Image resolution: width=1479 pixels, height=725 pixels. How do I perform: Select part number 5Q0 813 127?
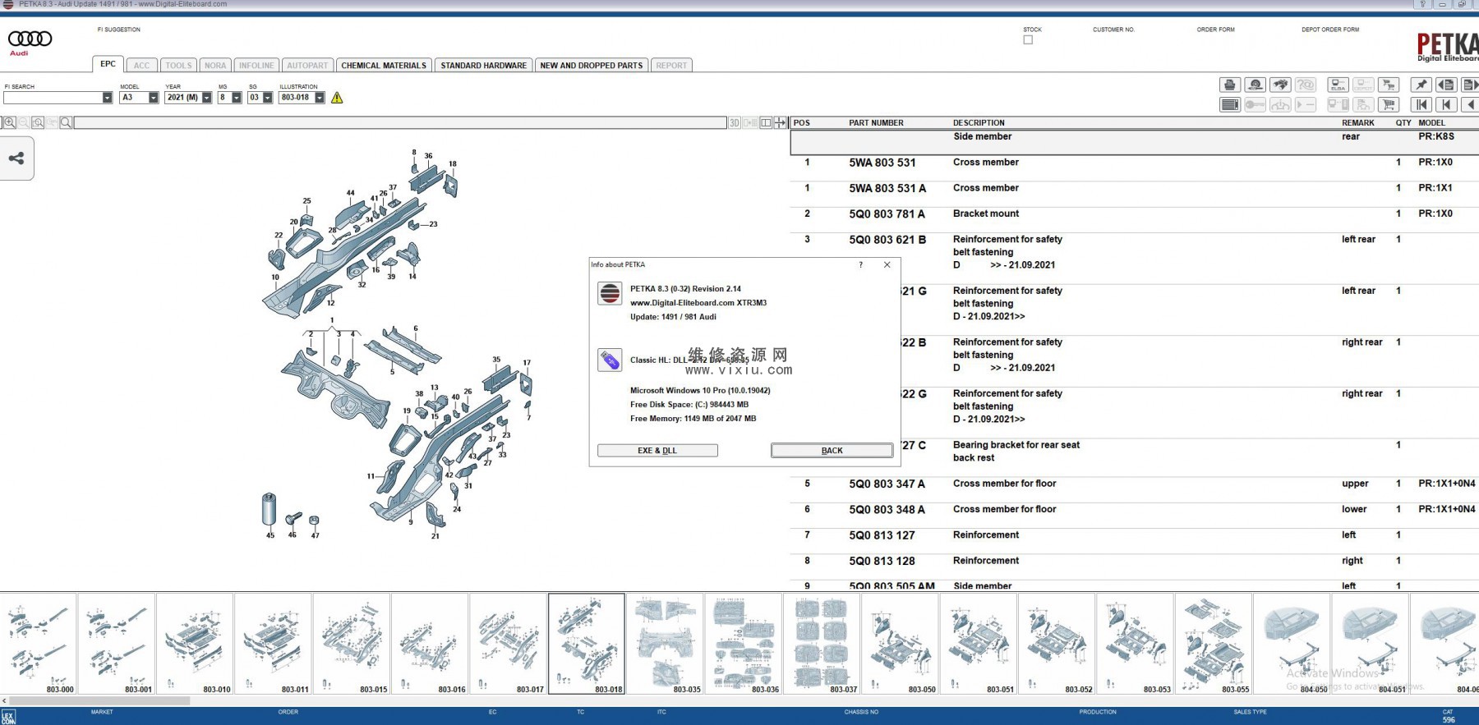tap(882, 535)
